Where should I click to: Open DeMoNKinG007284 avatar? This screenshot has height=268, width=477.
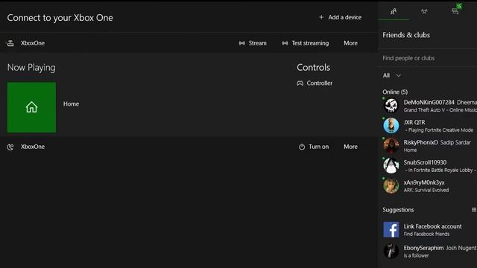(x=391, y=106)
